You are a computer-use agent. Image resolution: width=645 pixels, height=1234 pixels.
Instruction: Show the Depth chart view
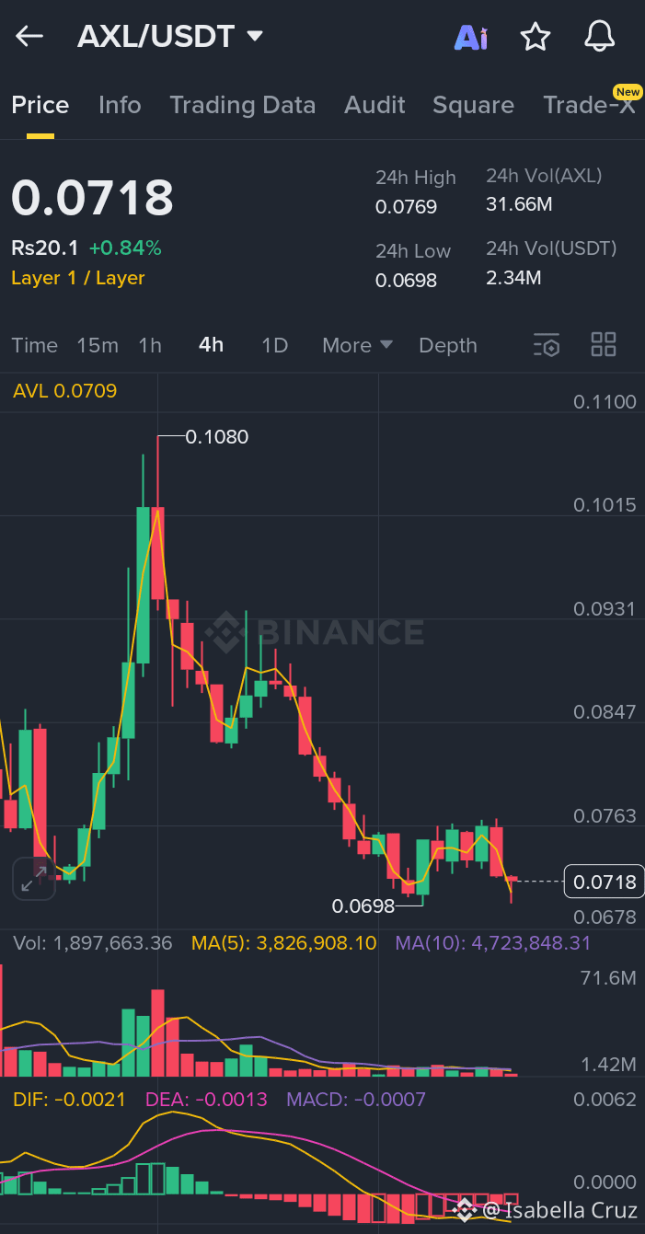pyautogui.click(x=448, y=345)
